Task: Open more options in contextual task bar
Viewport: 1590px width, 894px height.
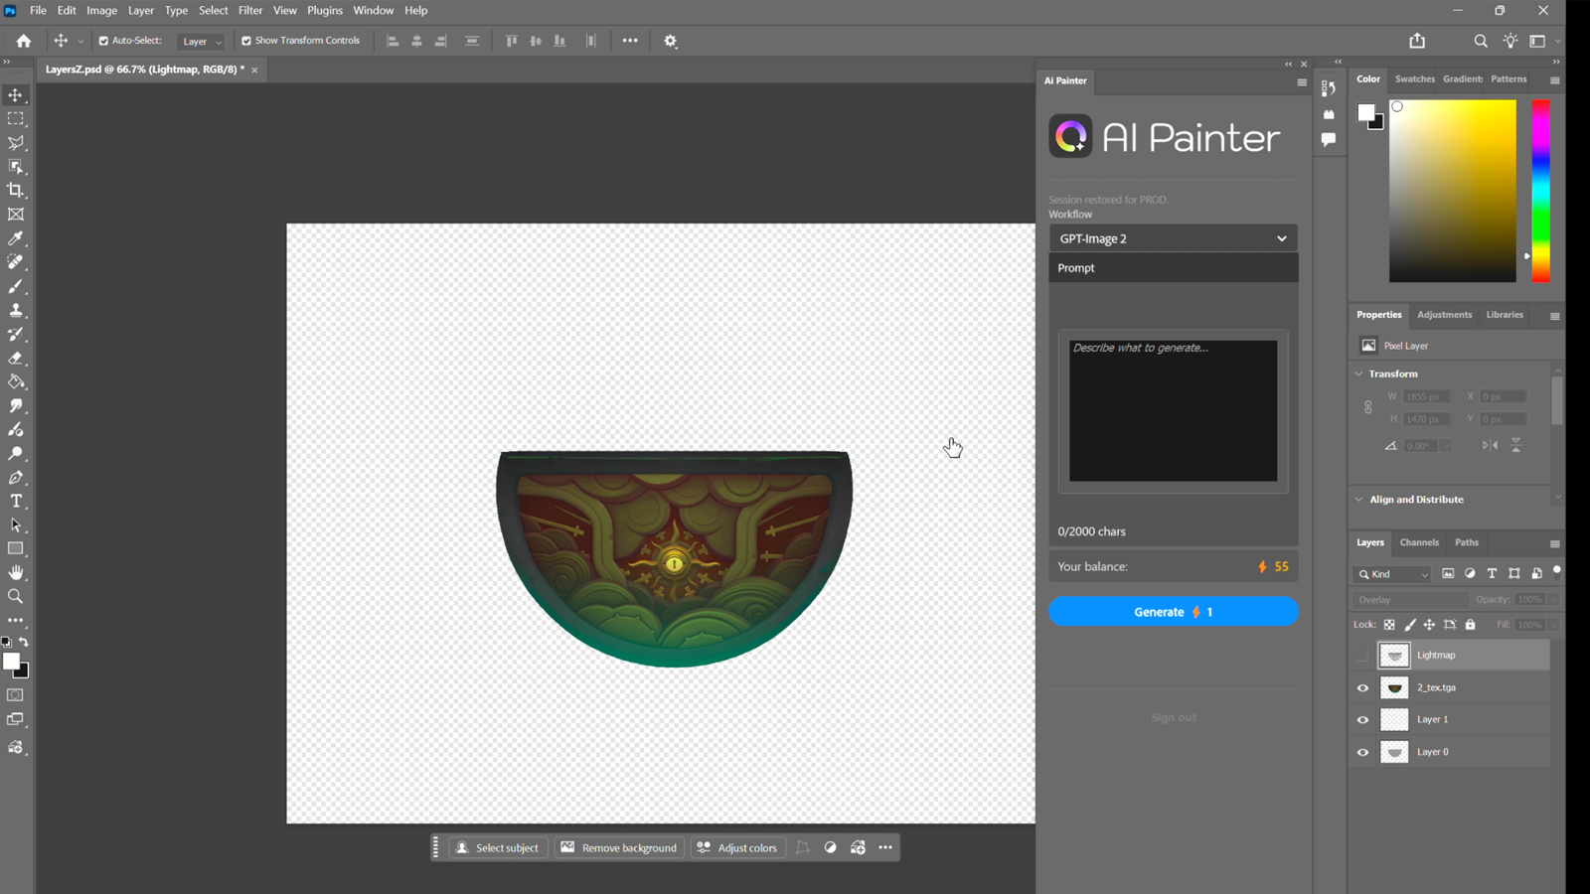Action: click(885, 847)
